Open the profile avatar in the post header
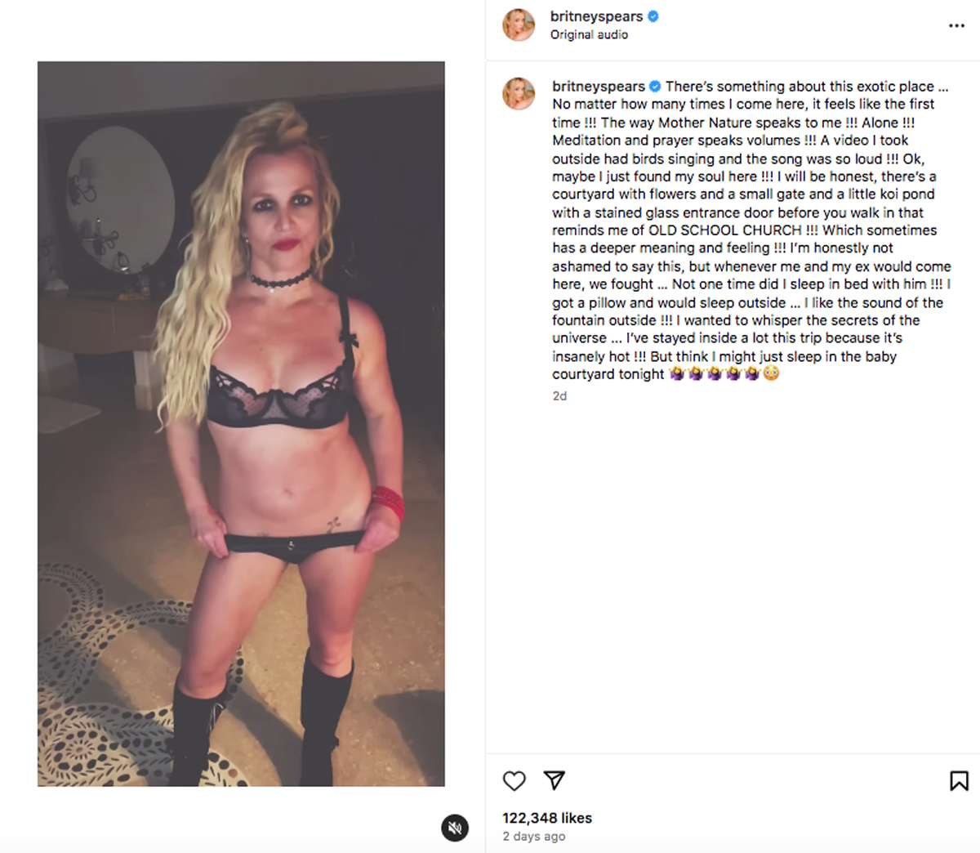Screen dimensions: 980x853 [519, 25]
